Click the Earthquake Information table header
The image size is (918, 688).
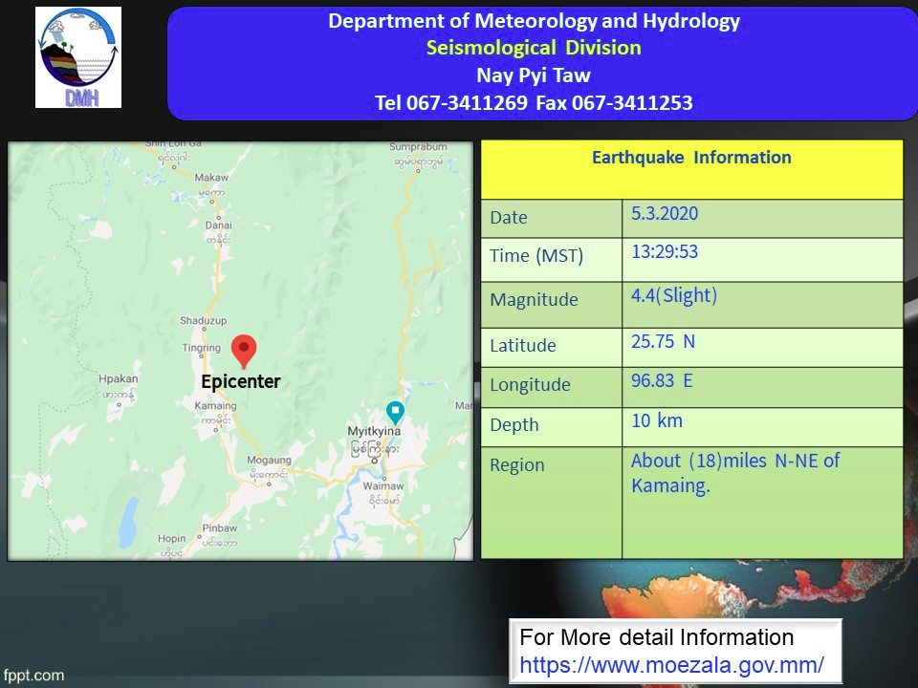691,158
